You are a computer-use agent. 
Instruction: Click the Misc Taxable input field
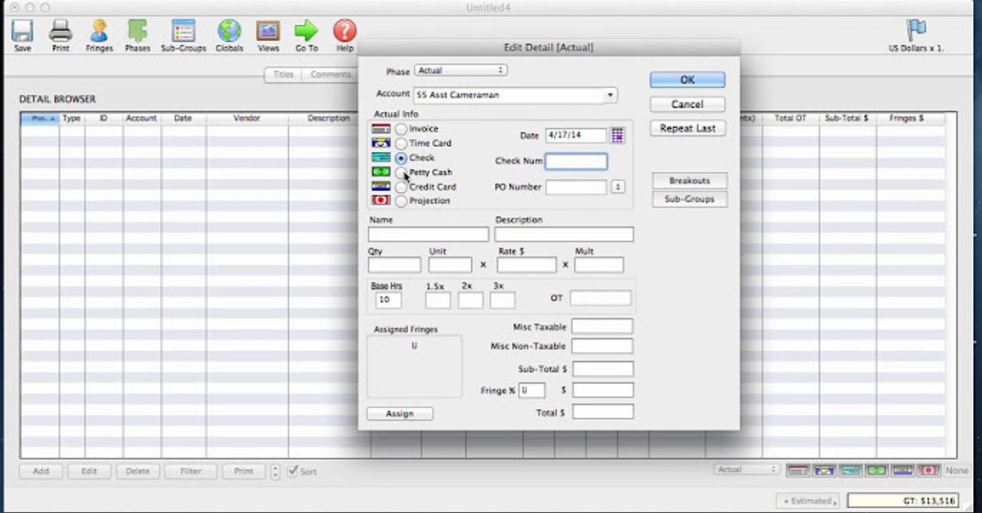coord(602,327)
